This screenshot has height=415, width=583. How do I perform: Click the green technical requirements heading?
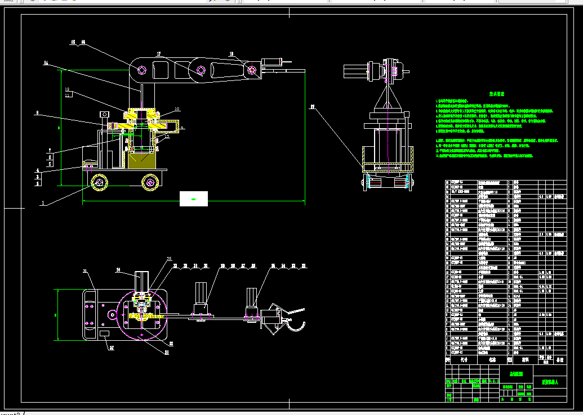497,94
